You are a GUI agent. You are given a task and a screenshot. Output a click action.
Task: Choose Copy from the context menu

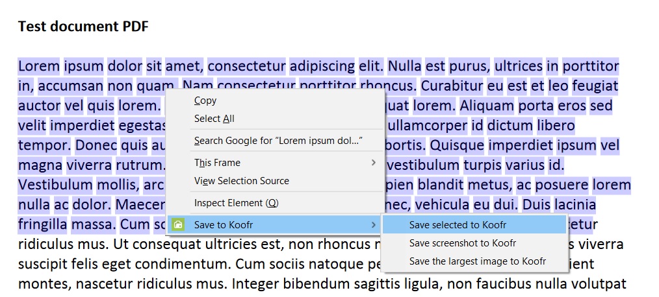point(205,101)
